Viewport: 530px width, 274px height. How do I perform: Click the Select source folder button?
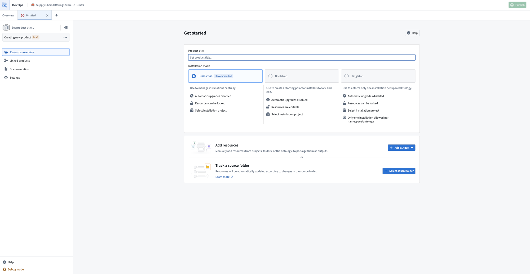coord(399,171)
